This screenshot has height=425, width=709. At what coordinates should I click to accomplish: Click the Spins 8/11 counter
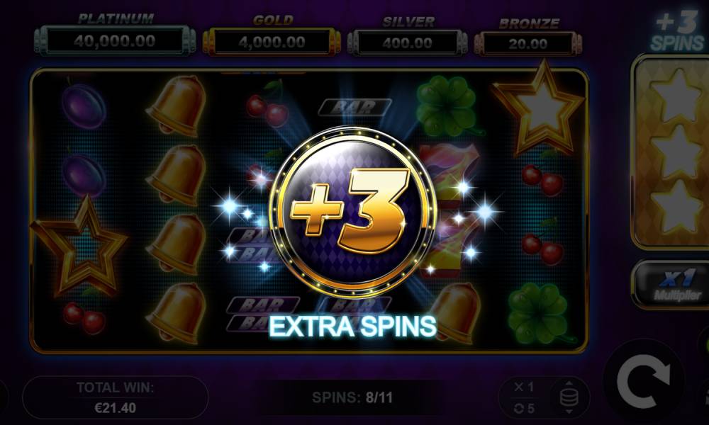point(352,397)
